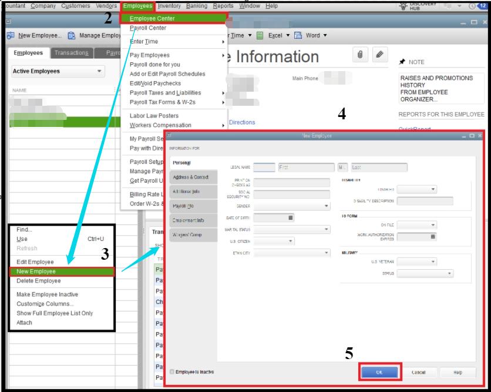This screenshot has height=392, width=491.
Task: Open the Employees menu
Action: tap(138, 6)
